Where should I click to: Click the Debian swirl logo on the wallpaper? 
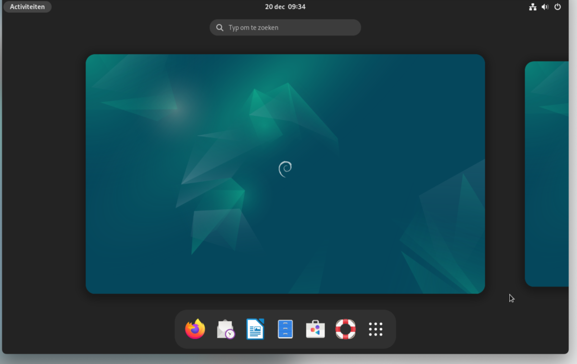point(285,169)
